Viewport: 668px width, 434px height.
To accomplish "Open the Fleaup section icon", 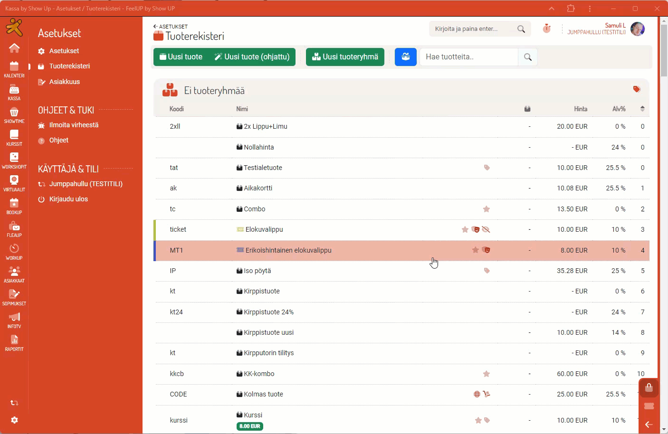I will point(14,228).
